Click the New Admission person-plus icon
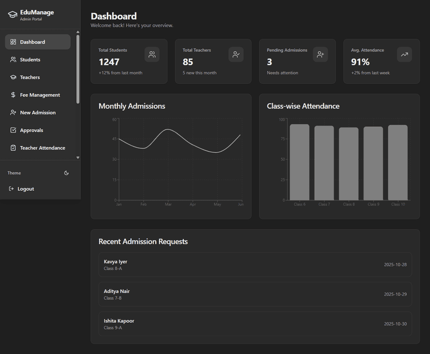The image size is (430, 354). pyautogui.click(x=12, y=112)
